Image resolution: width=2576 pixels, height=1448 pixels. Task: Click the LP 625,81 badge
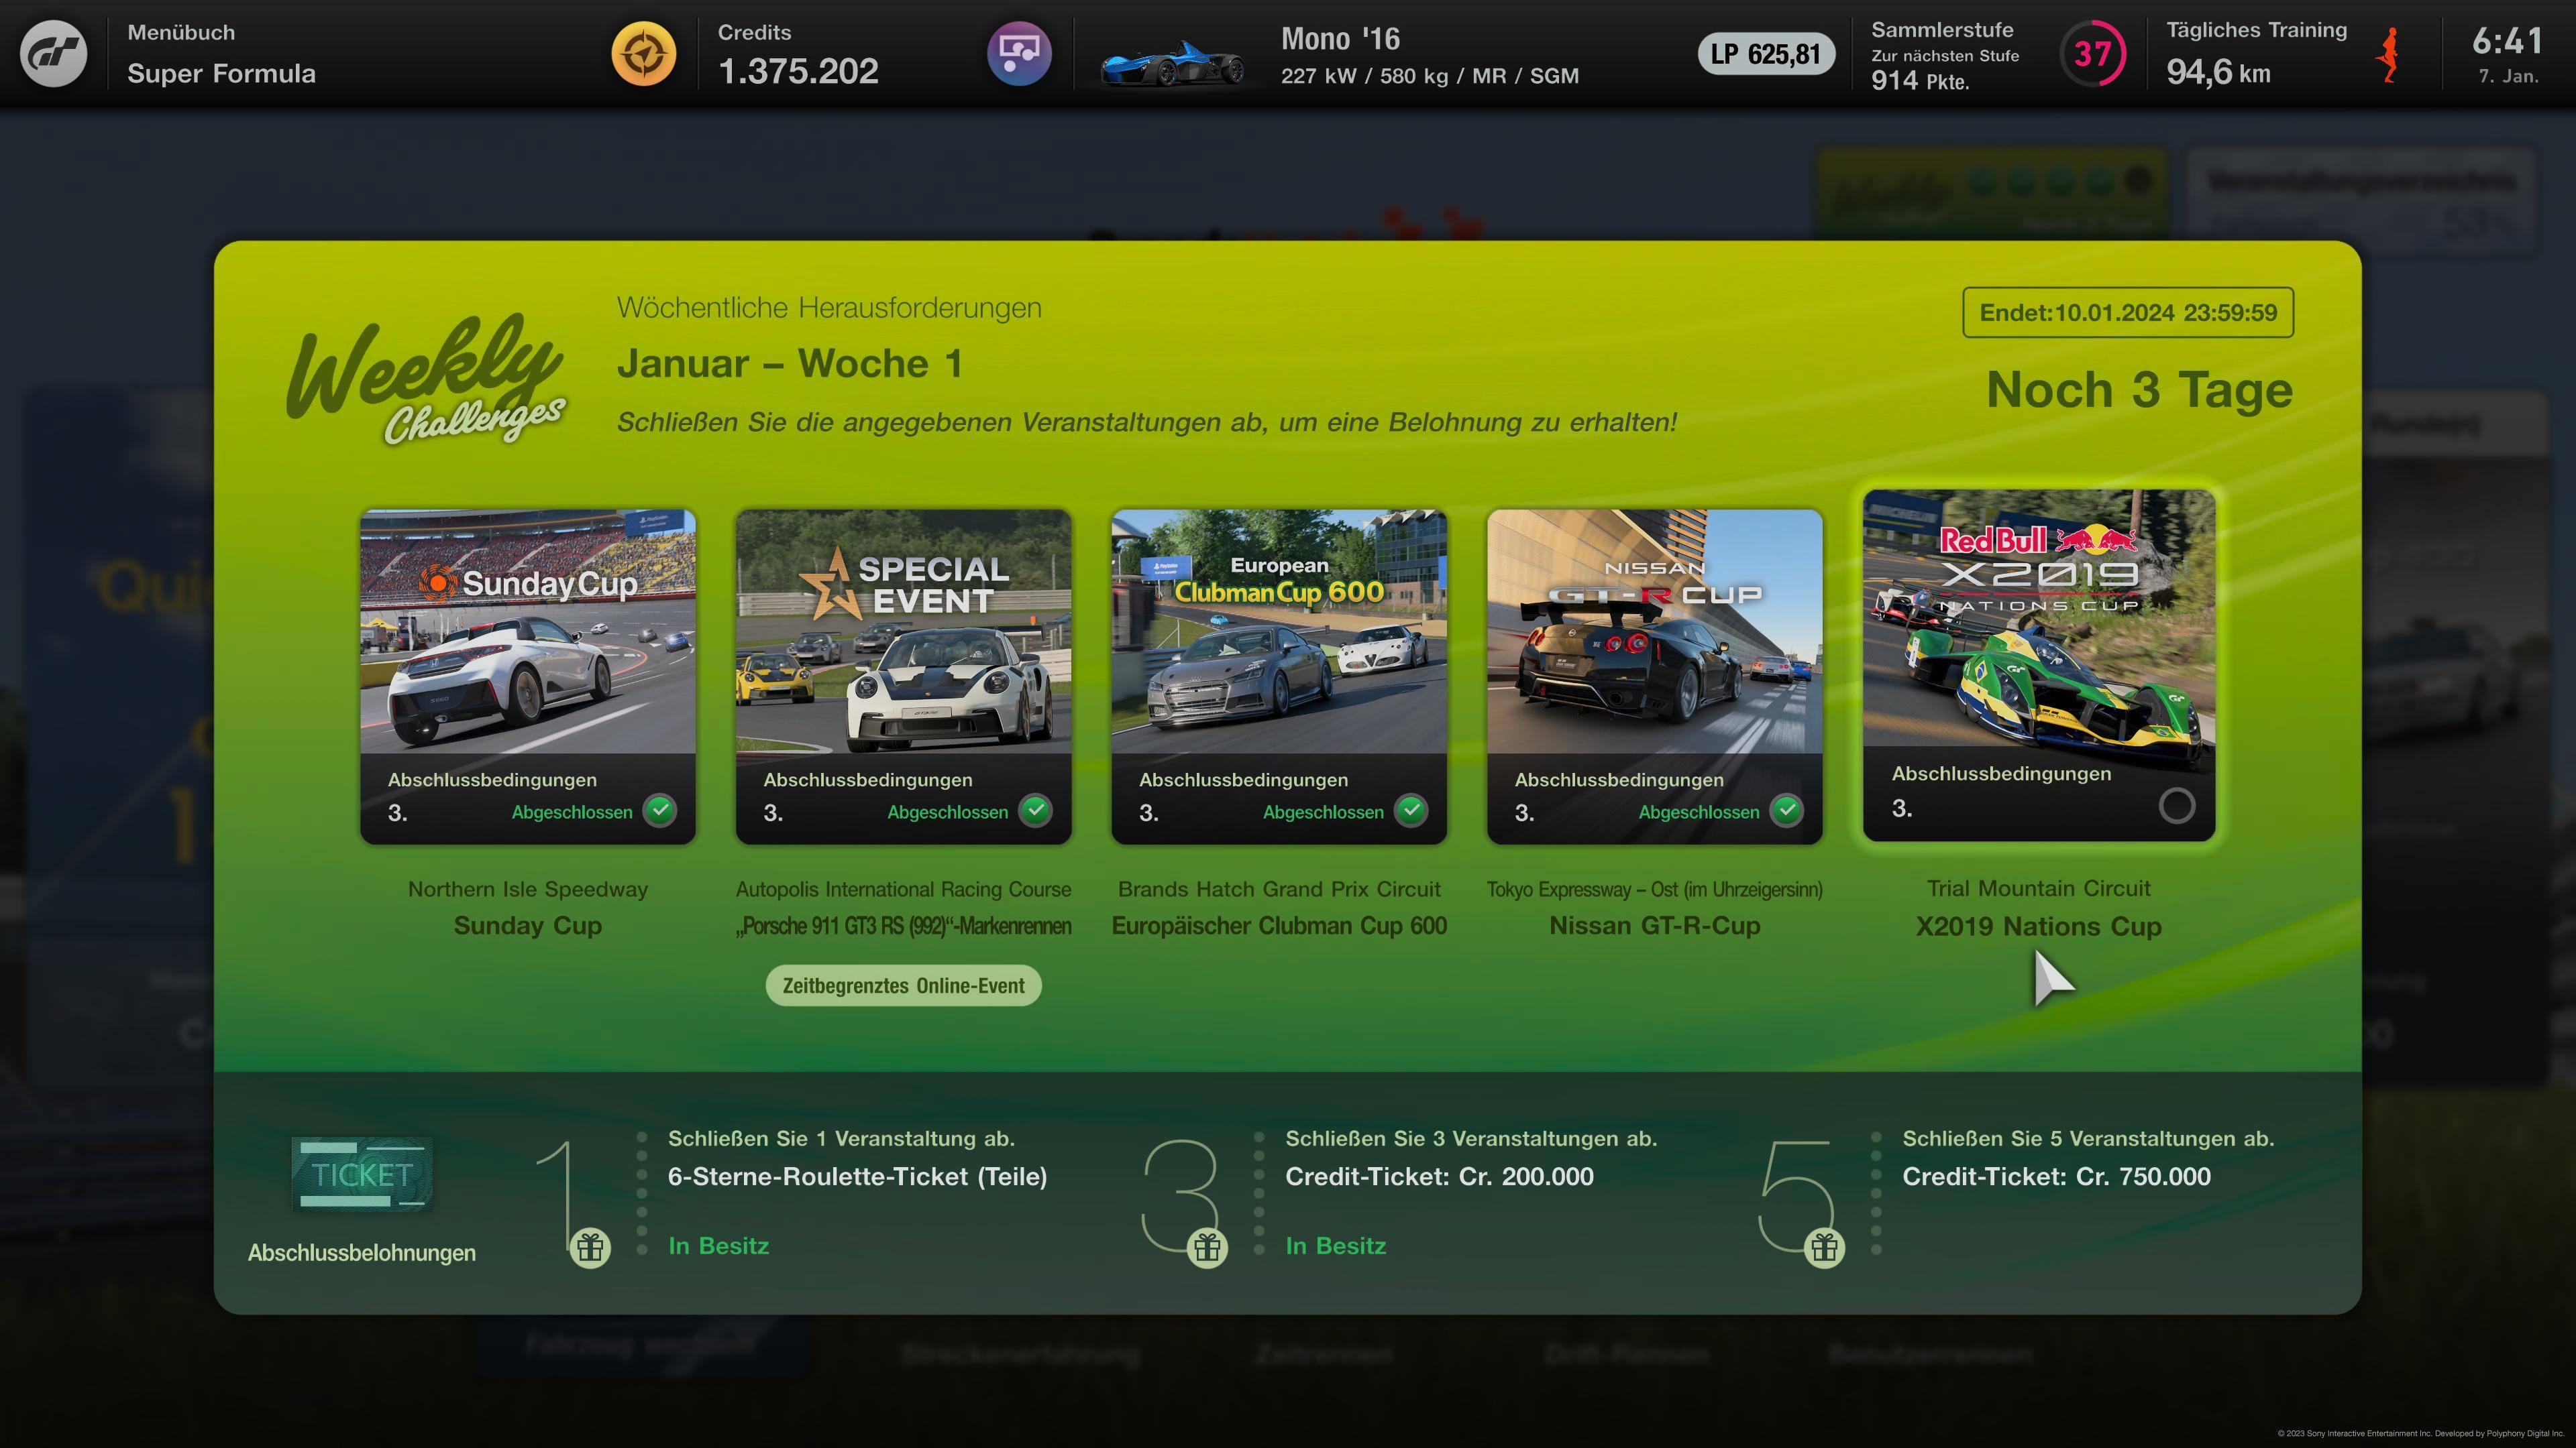(x=1766, y=54)
